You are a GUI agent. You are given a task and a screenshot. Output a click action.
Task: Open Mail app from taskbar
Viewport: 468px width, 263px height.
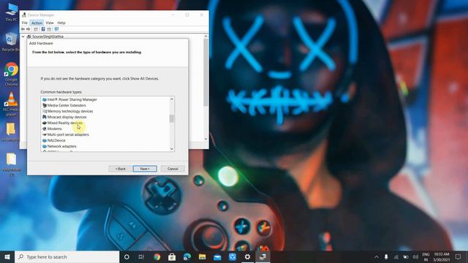217,256
